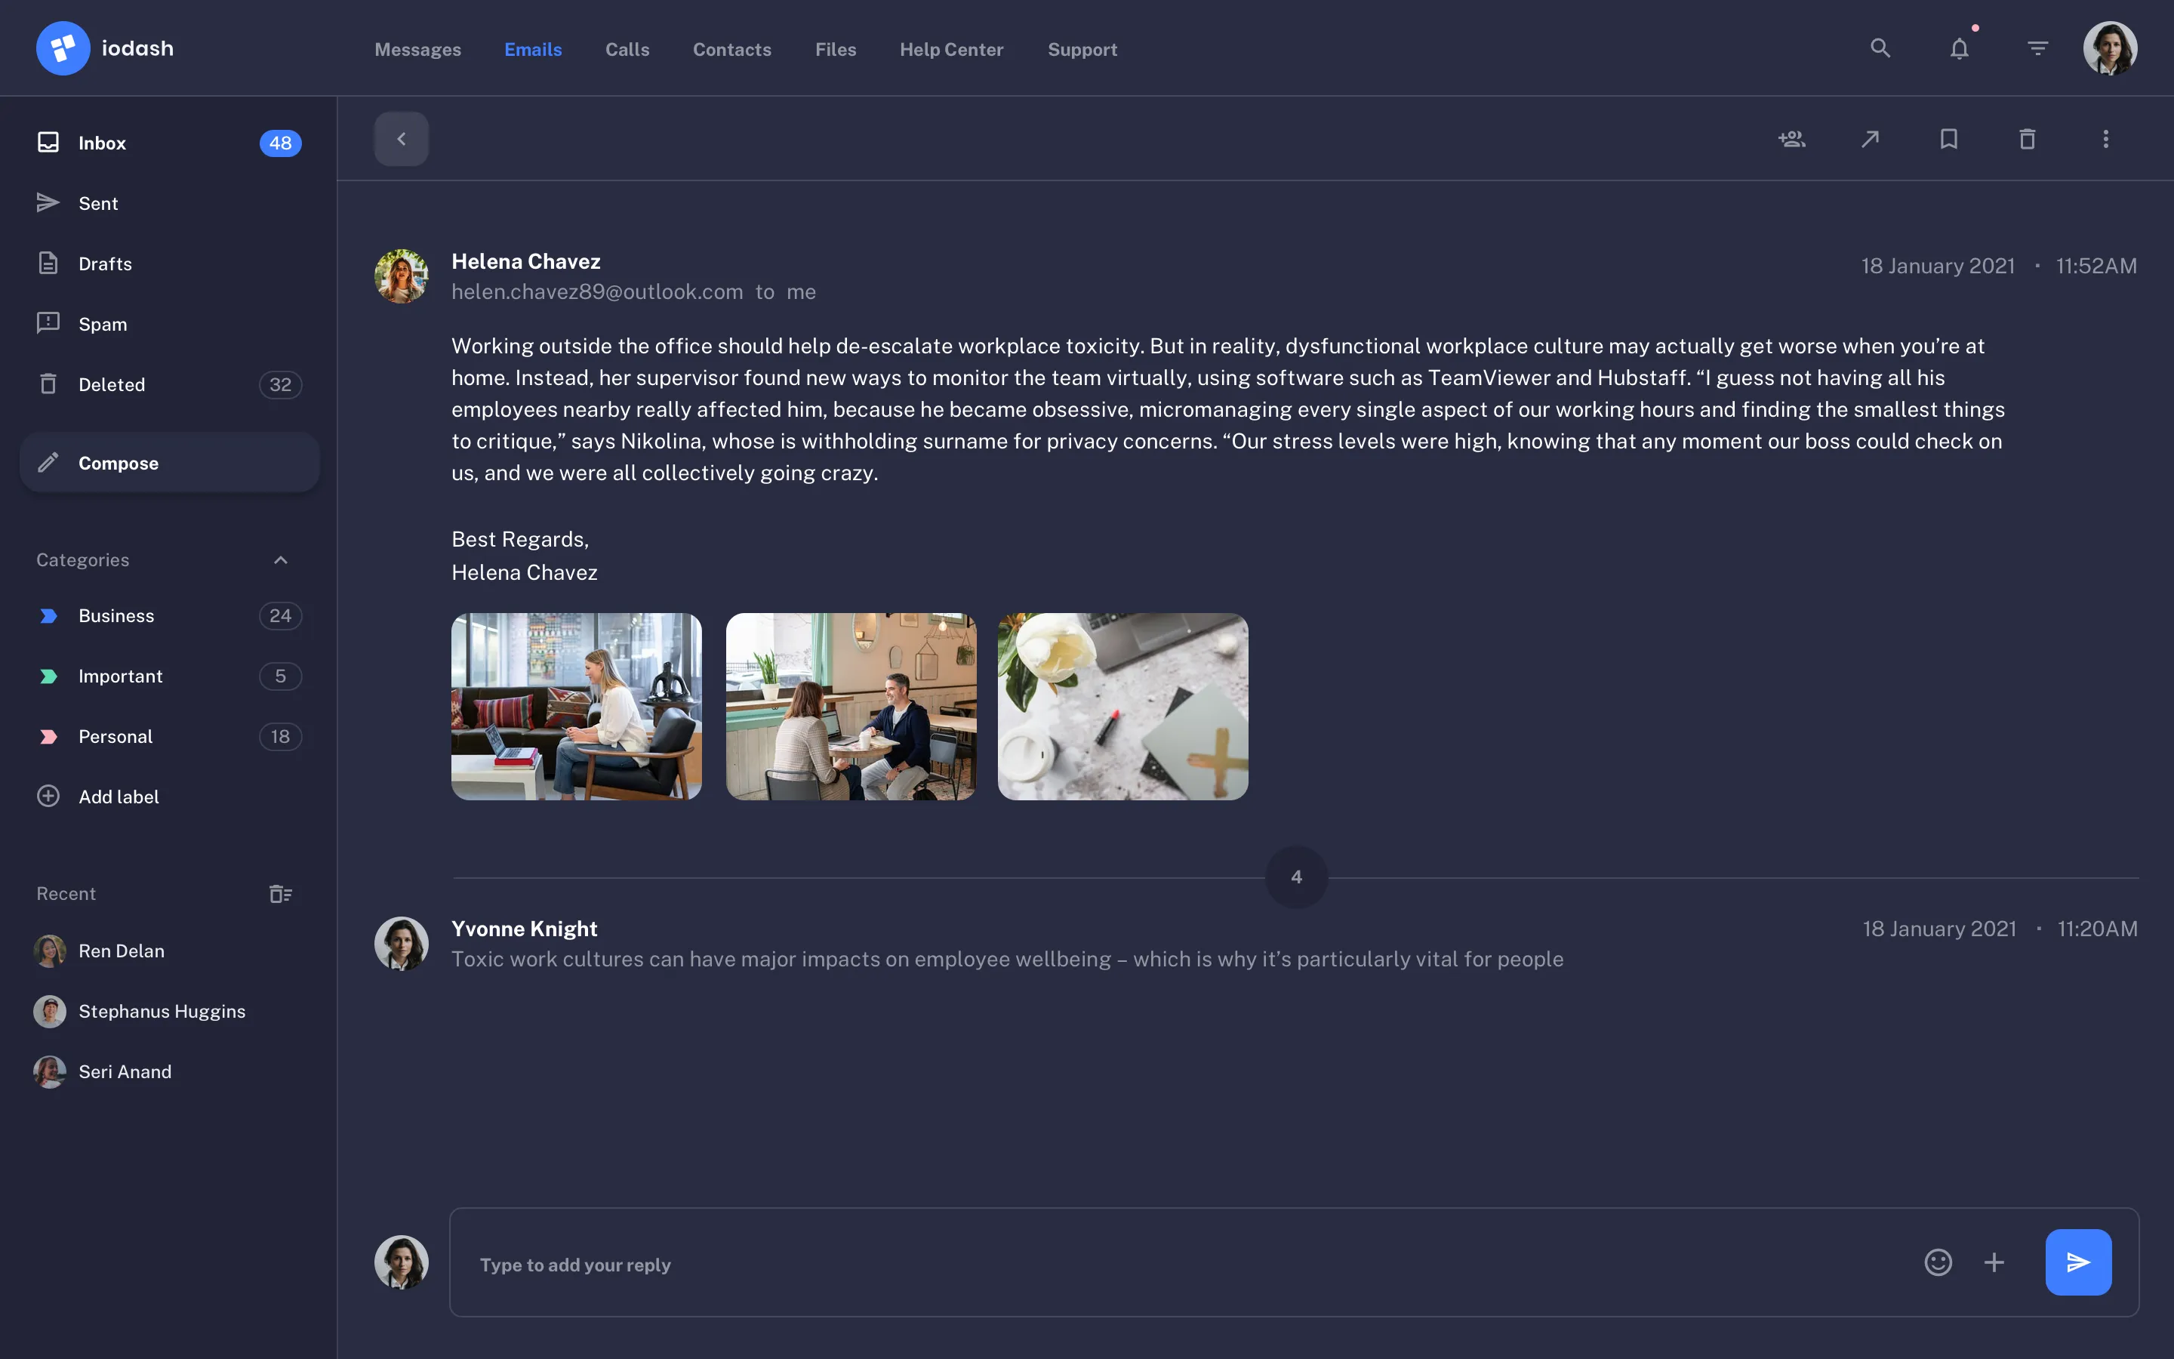Open the search icon in top bar
Image resolution: width=2174 pixels, height=1359 pixels.
click(x=1880, y=48)
